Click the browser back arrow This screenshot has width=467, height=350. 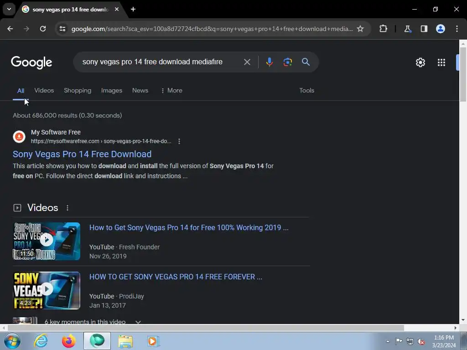click(10, 29)
